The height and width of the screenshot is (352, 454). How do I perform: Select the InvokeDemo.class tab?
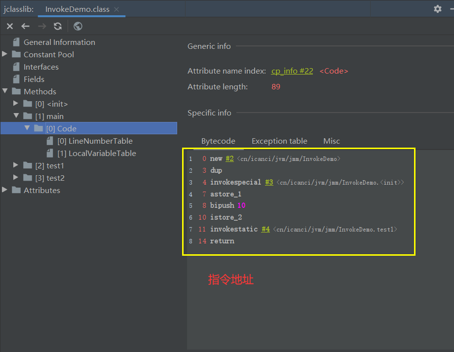[x=77, y=9]
